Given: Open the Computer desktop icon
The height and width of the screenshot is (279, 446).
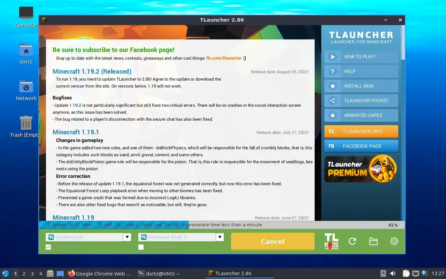Looking at the screenshot, I should (x=26, y=13).
